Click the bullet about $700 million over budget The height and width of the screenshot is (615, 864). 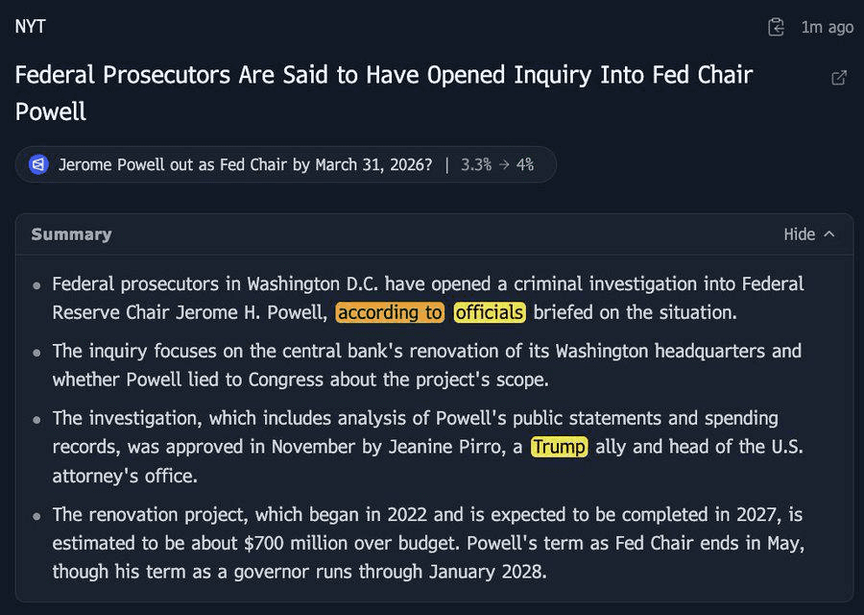pos(426,542)
